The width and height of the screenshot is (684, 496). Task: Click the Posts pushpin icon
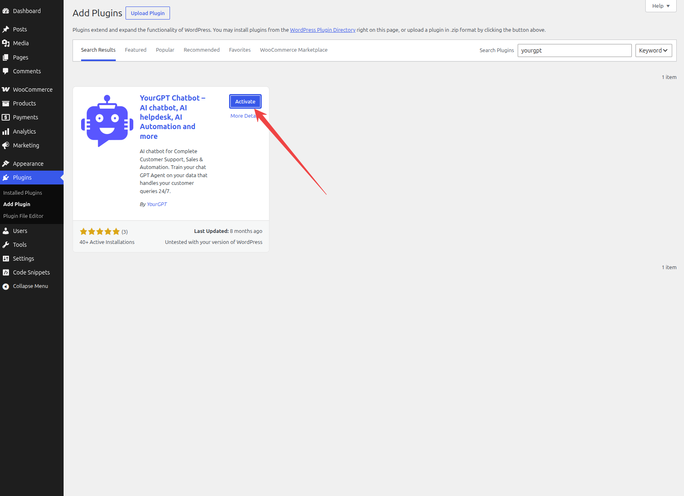pyautogui.click(x=6, y=29)
